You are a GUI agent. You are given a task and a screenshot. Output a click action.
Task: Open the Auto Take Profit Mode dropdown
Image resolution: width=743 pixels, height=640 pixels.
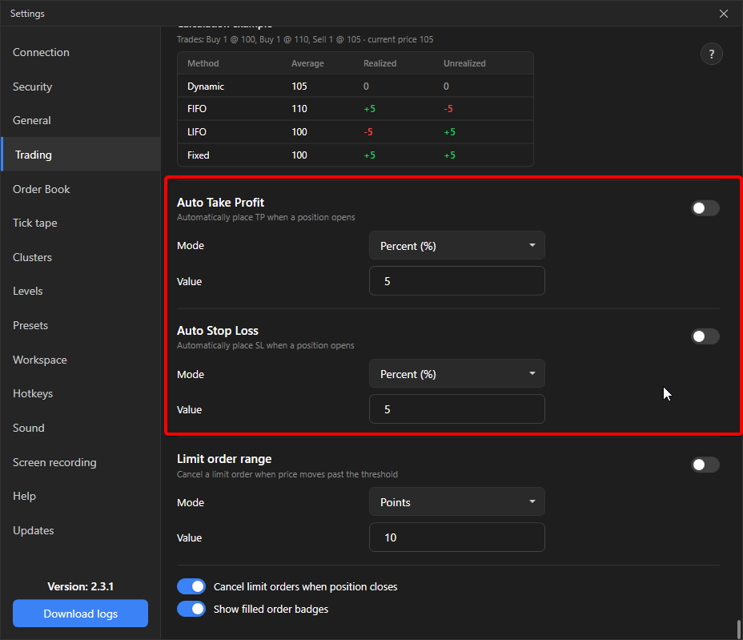tap(457, 246)
